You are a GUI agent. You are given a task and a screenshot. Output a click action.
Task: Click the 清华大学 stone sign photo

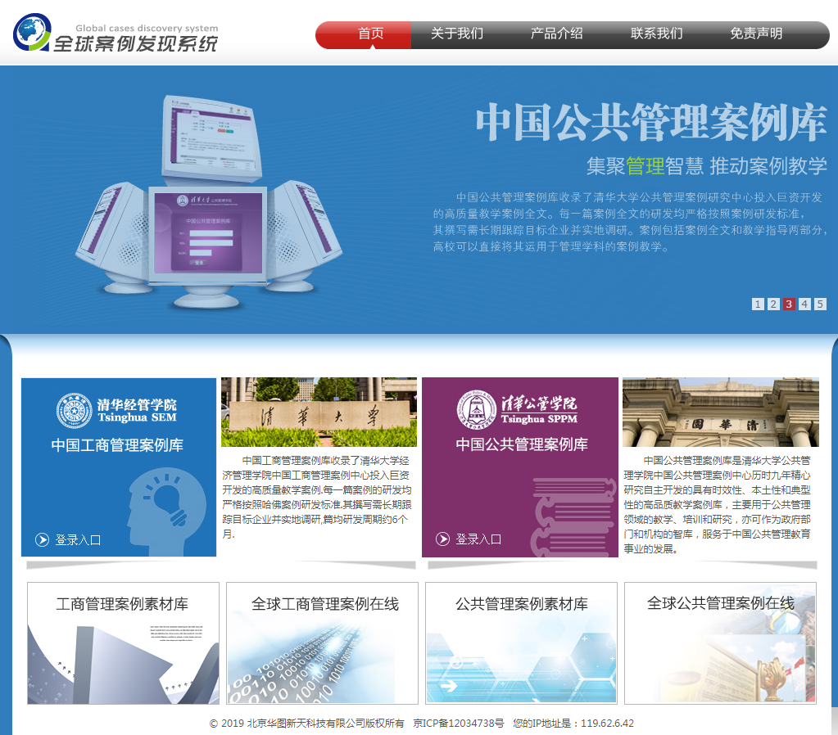(319, 412)
